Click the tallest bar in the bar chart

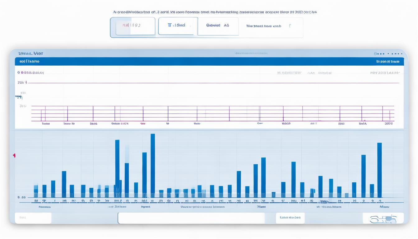(153, 165)
